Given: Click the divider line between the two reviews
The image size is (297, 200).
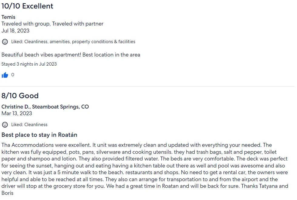Looking at the screenshot, I should [147, 87].
